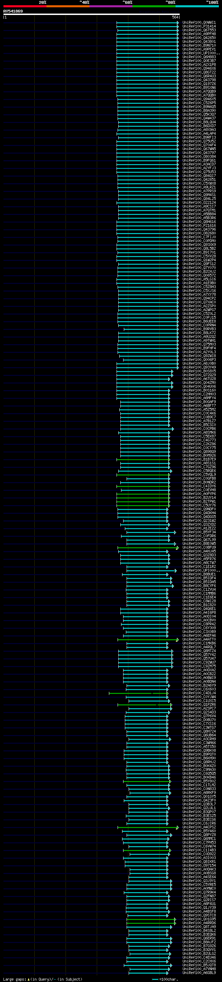Click the cyan ~100% identity legend bar
The height and width of the screenshot is (982, 222).
pos(197,6)
